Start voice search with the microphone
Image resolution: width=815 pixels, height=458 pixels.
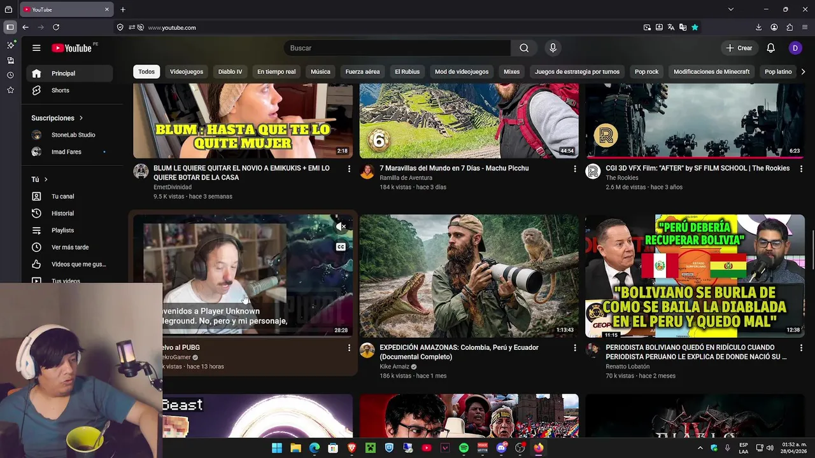click(x=553, y=48)
